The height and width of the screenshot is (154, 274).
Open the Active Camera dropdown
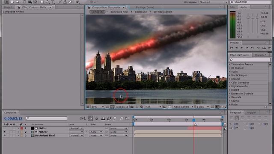pyautogui.click(x=183, y=107)
